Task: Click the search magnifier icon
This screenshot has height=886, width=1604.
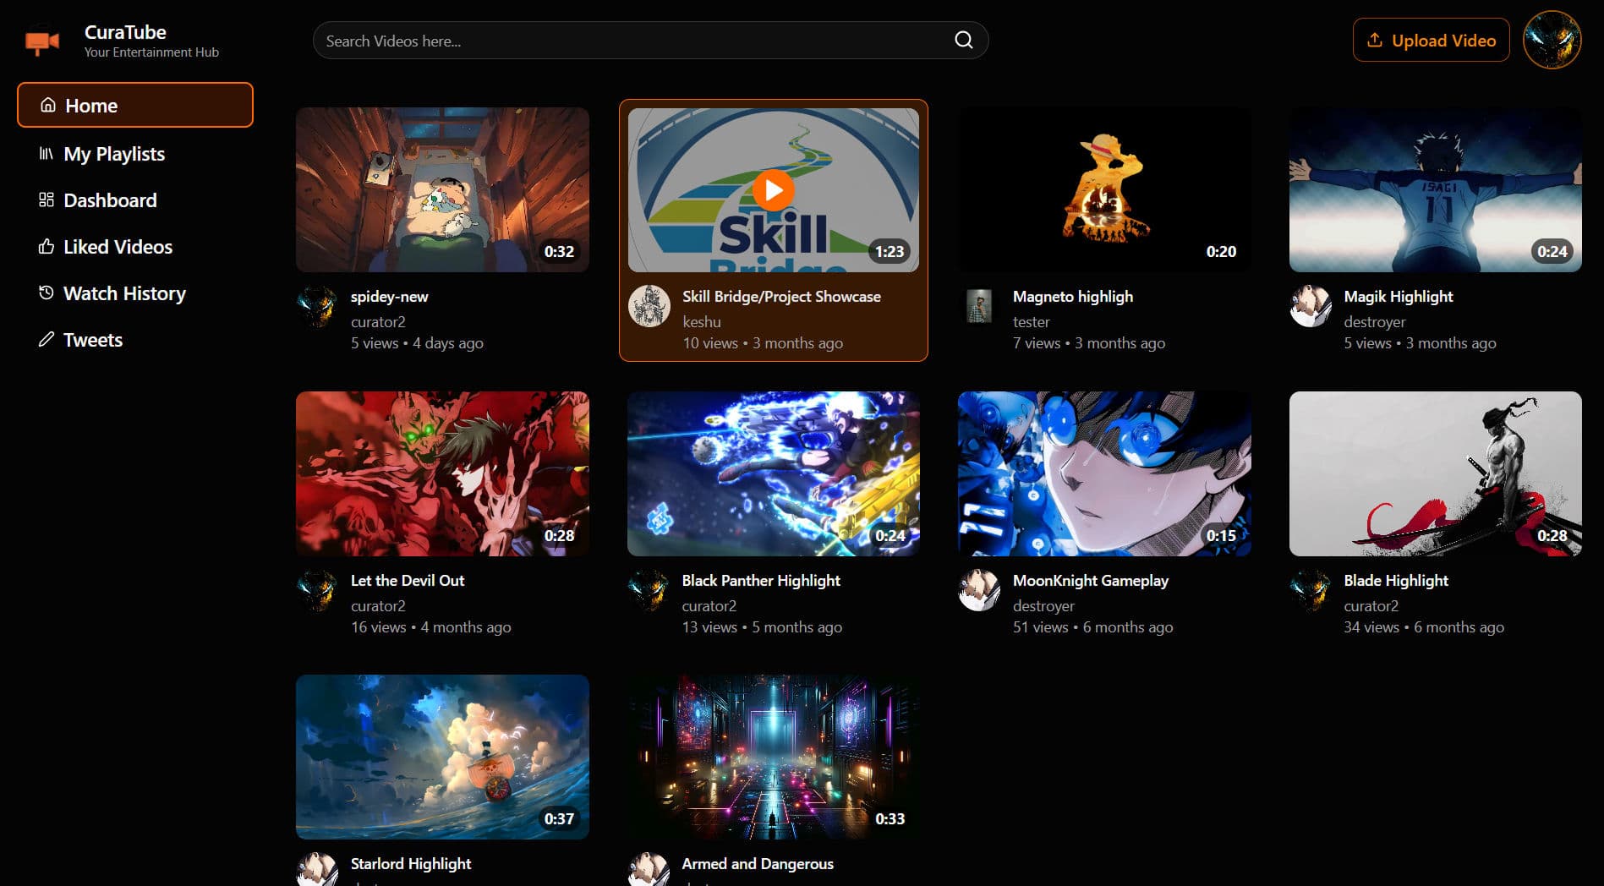Action: click(963, 41)
